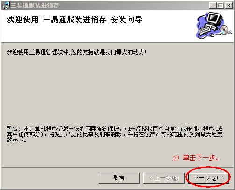Click the 警告 copyright warning paragraph

114,134
